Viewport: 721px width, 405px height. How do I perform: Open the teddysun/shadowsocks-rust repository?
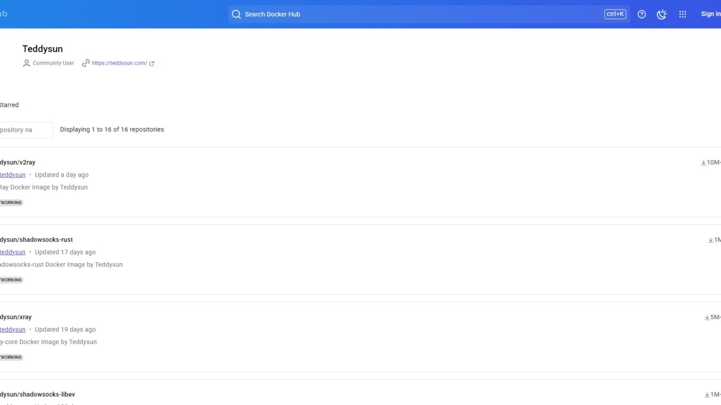click(36, 240)
